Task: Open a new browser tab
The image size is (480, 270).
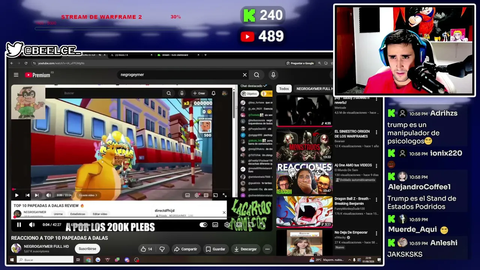Action: [x=205, y=55]
